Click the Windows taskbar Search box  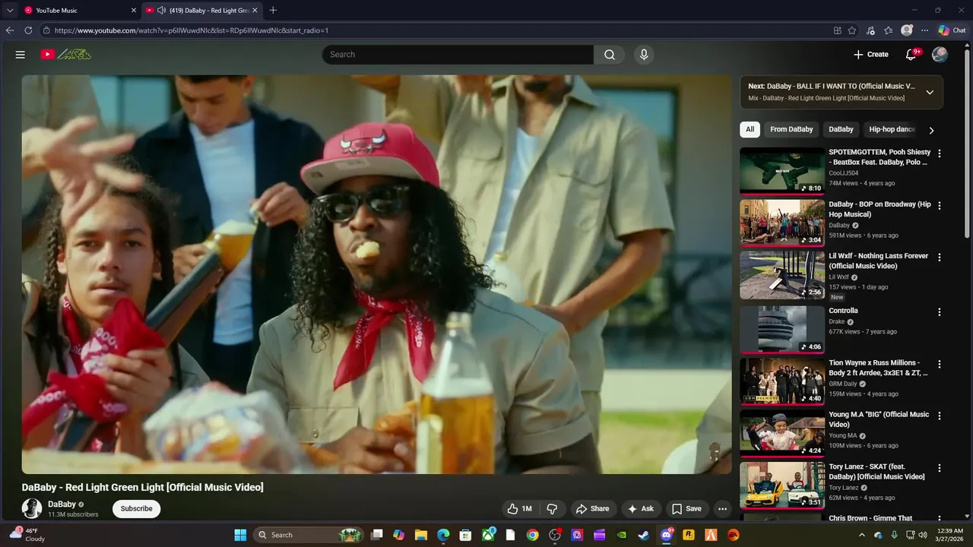307,535
